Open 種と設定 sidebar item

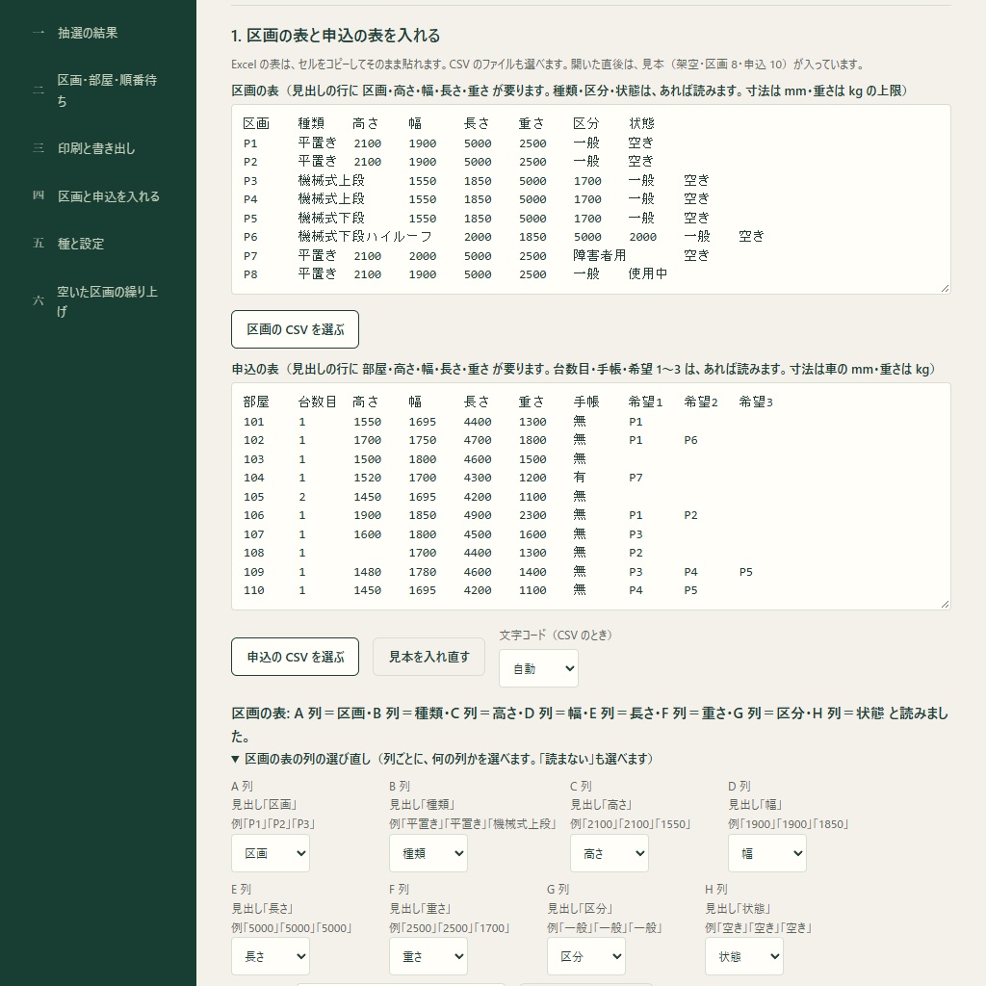81,244
